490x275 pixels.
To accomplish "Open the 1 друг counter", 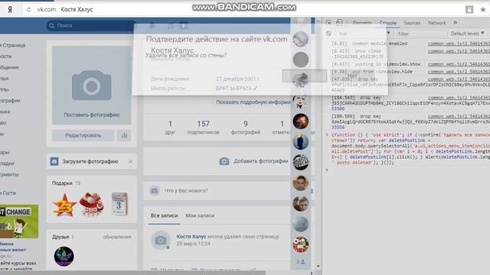I will pos(170,128).
